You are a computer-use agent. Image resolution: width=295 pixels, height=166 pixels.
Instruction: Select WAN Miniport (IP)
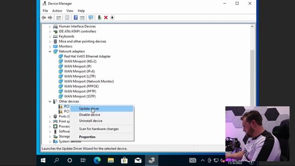pyautogui.click(x=78, y=66)
